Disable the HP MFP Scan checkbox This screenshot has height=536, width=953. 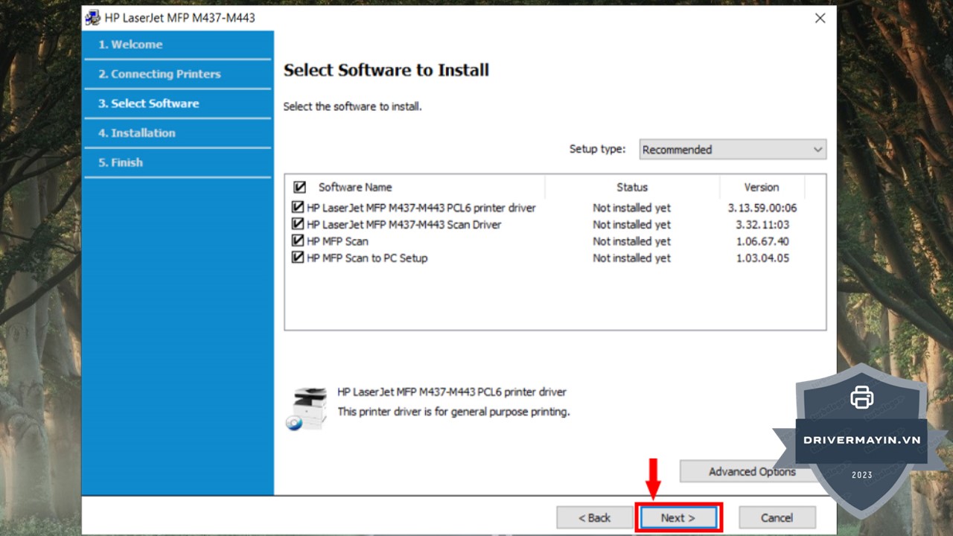click(x=298, y=241)
